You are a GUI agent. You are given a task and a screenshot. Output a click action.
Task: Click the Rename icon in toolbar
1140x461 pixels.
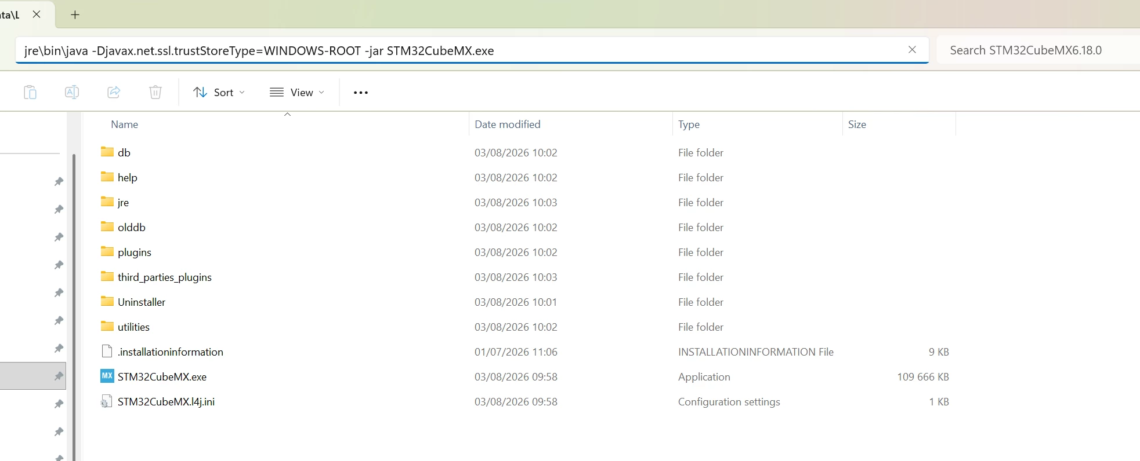click(72, 92)
